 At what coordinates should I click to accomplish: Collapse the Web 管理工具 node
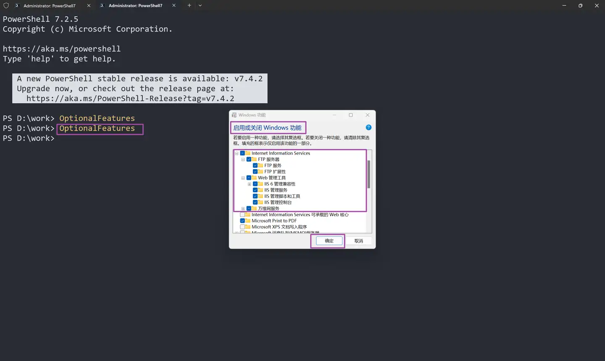point(243,178)
